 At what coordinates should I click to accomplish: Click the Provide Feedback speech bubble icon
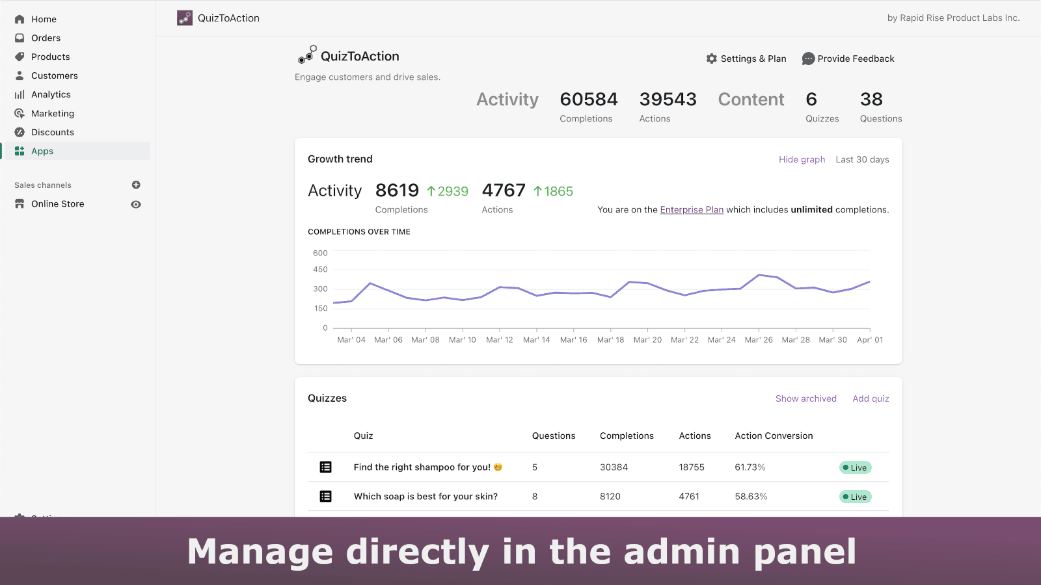[x=808, y=58]
